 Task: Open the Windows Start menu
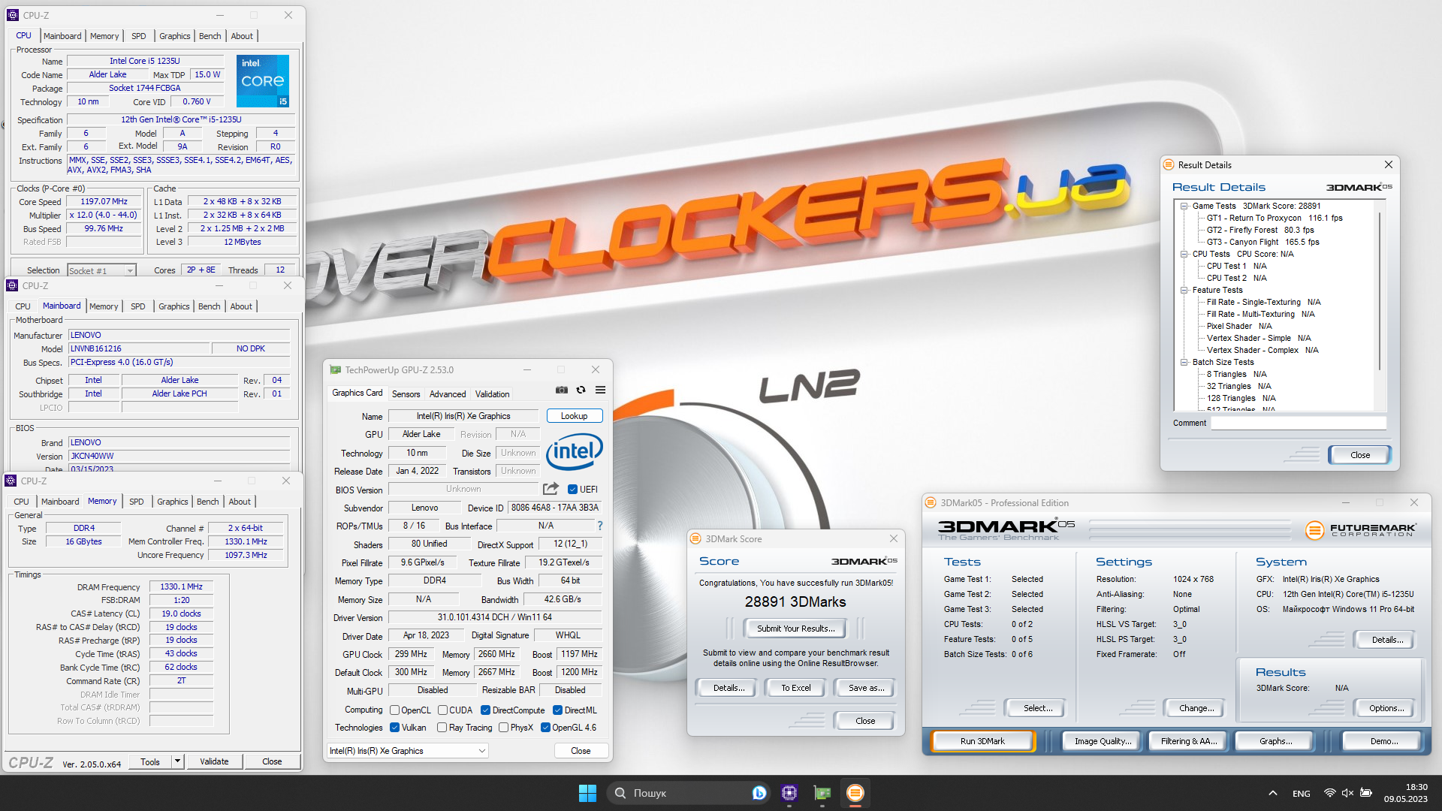(x=587, y=793)
